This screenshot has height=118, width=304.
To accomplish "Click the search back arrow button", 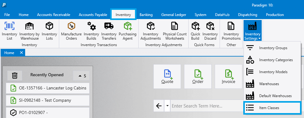I will [x=159, y=106].
